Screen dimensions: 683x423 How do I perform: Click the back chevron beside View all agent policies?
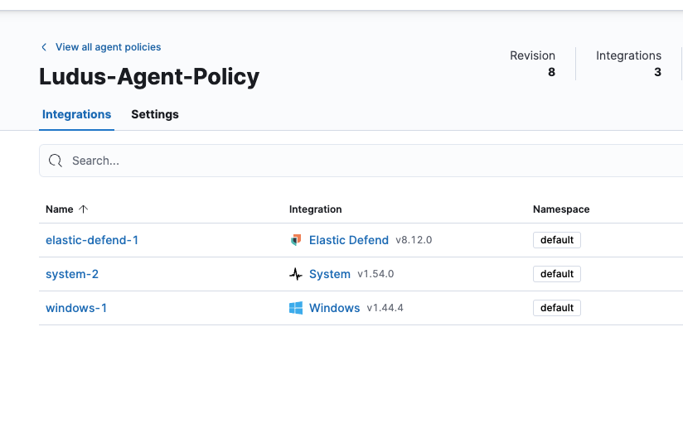[44, 47]
